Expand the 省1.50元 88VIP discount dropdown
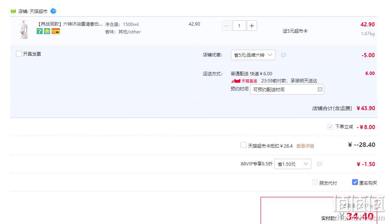388x224 pixels. click(293, 164)
